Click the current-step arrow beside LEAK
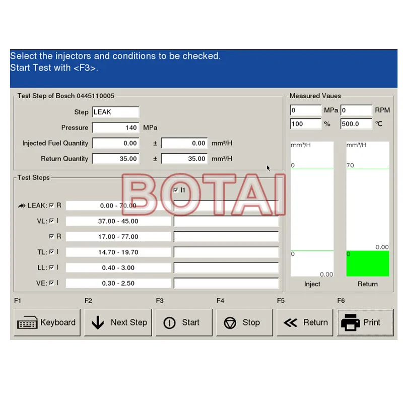 tap(22, 206)
